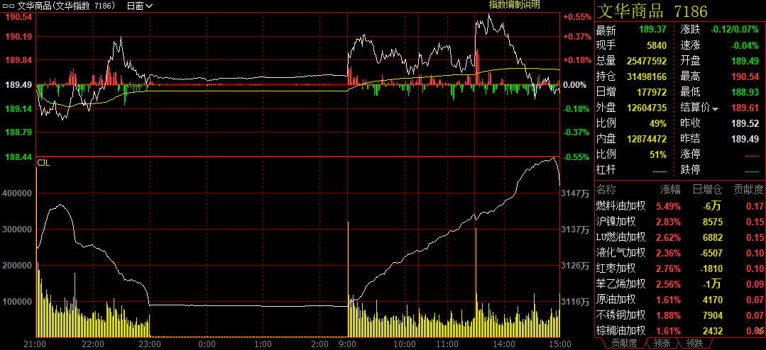
Task: Click the 9:00 time marker on axis
Action: pos(348,344)
